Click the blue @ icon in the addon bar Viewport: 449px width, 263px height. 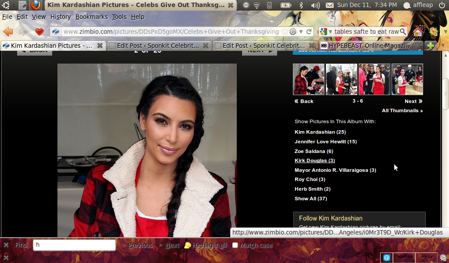[x=387, y=258]
